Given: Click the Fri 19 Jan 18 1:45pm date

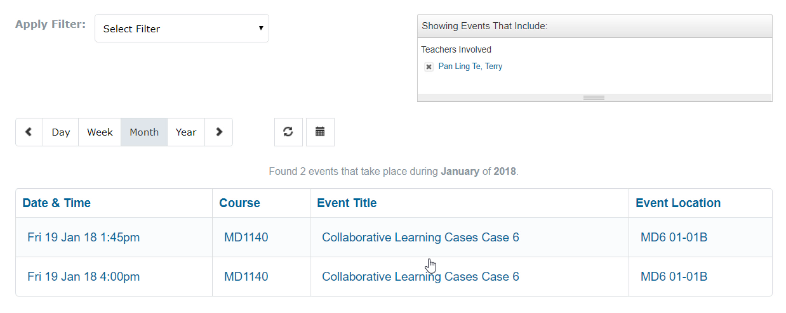Looking at the screenshot, I should tap(84, 238).
